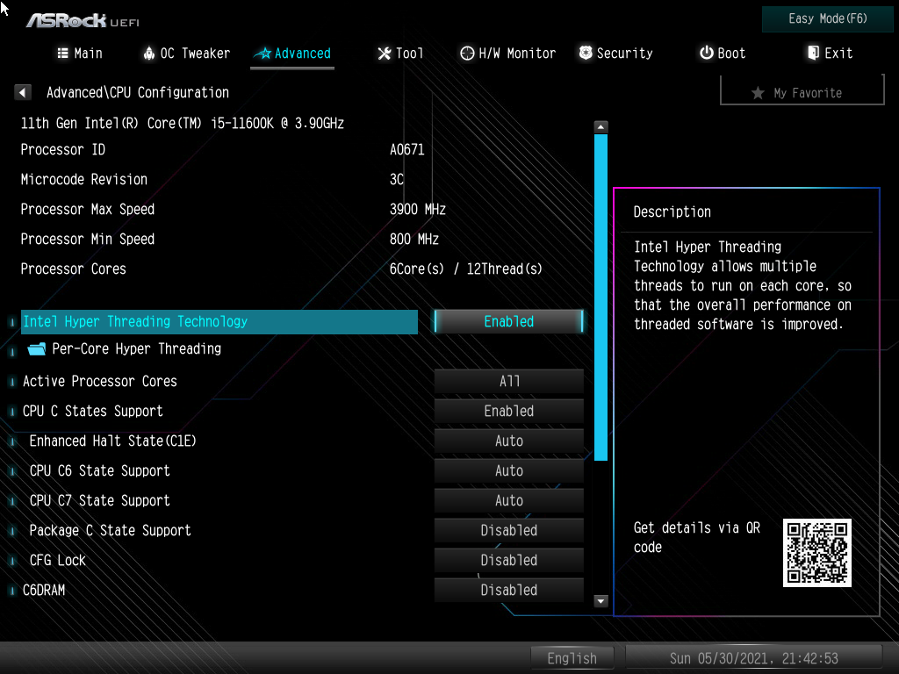Click the info marker beside CFG Lock
Viewport: 899px width, 674px height.
(12, 561)
